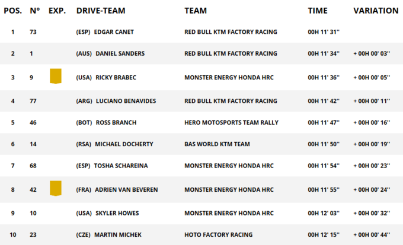Sort by the VARIATION column header

point(376,11)
